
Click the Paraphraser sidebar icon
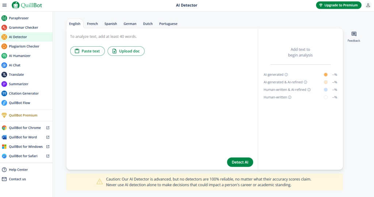tap(4, 18)
